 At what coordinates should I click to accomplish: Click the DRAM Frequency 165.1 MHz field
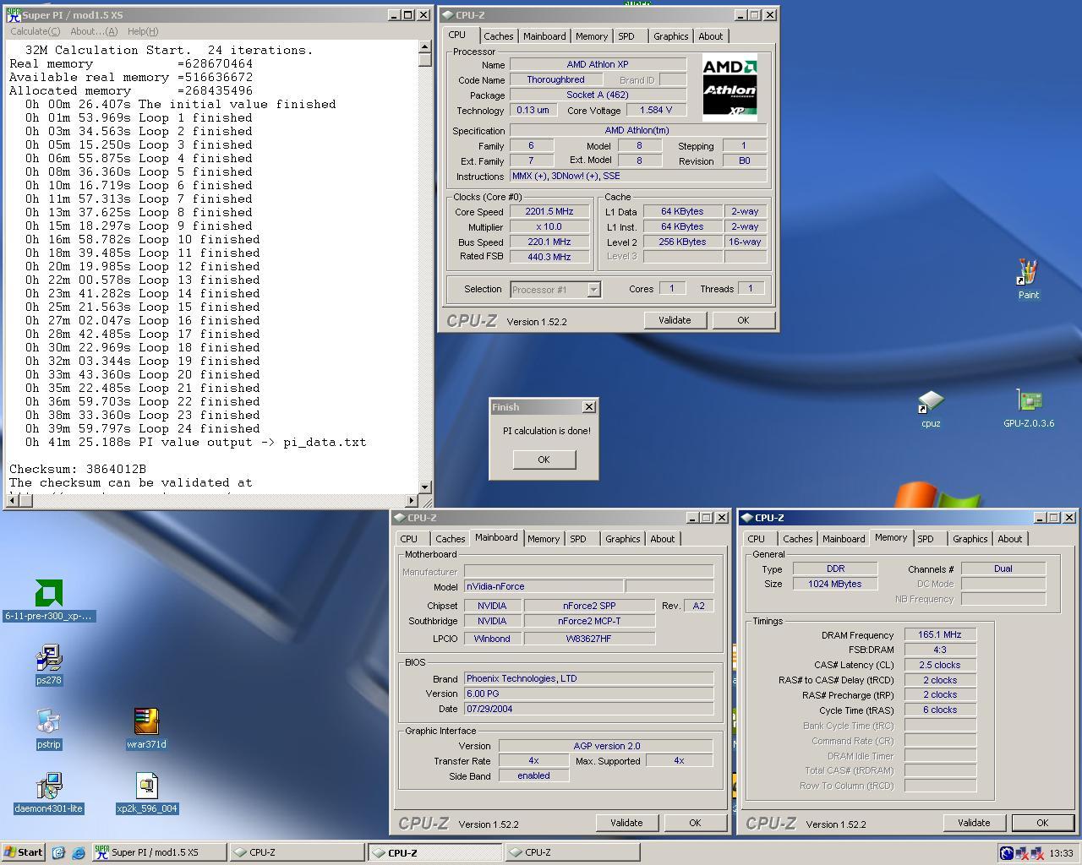click(940, 635)
